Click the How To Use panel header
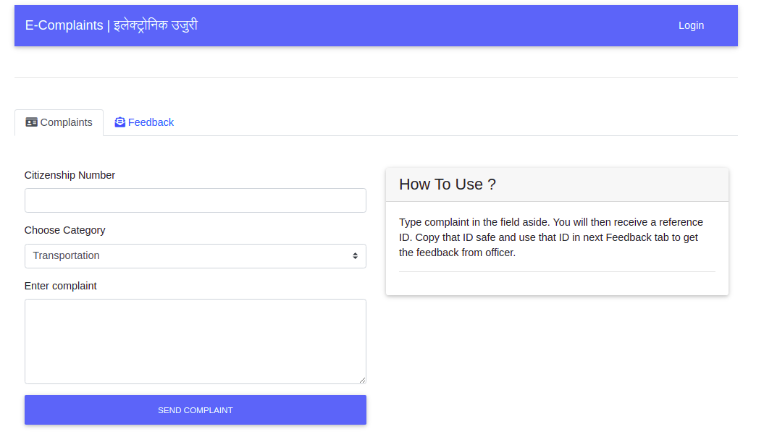 447,184
